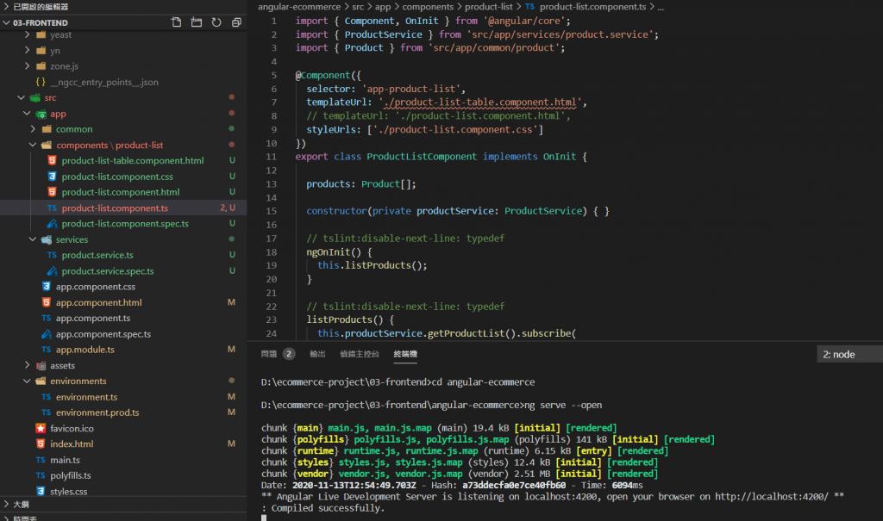Click the terminal cursor line under Compiled successfully
The width and height of the screenshot is (883, 521).
coord(264,518)
